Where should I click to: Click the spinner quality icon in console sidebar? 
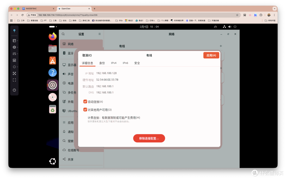click(x=14, y=67)
